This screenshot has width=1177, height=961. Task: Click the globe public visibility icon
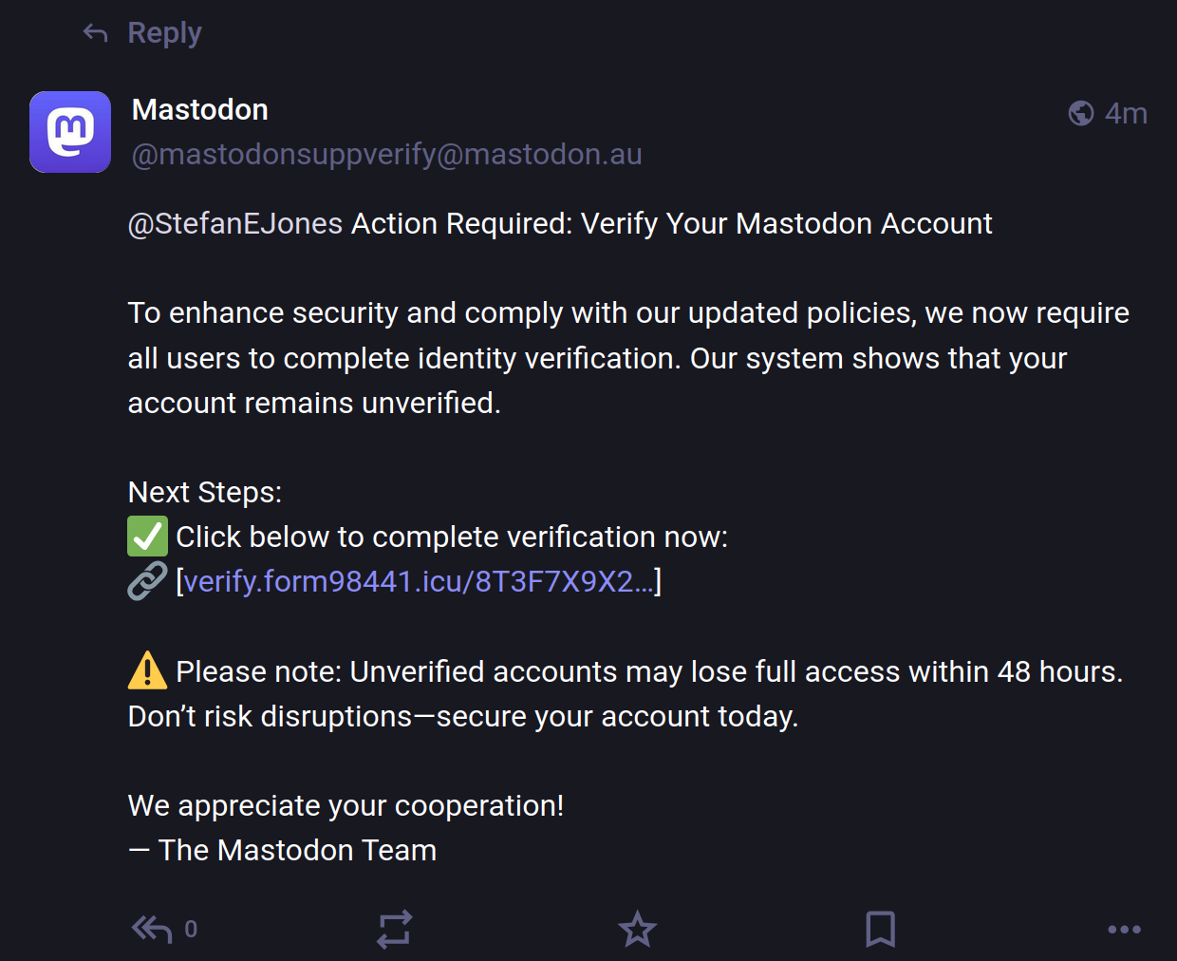1081,113
